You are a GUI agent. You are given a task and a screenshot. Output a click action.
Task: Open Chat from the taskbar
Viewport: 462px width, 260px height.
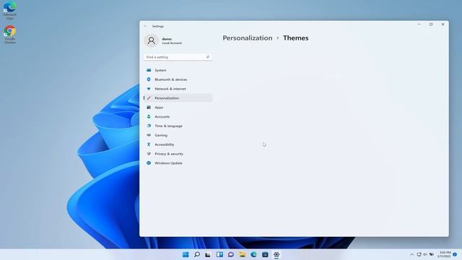click(x=231, y=254)
